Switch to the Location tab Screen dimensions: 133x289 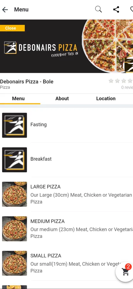106,98
